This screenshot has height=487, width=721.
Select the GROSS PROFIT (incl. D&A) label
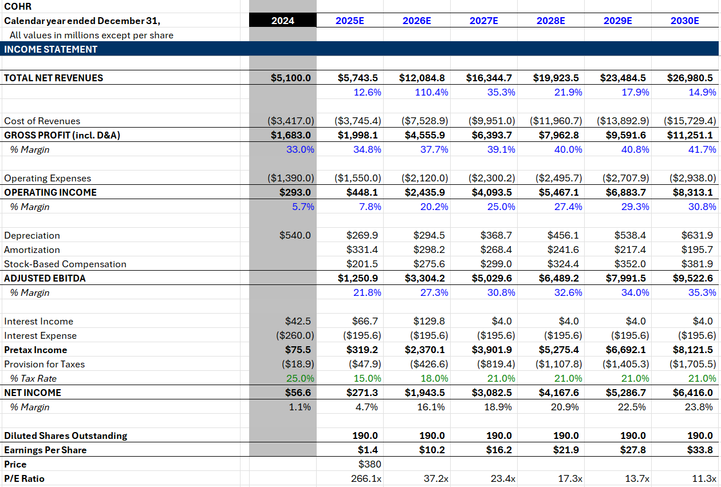(x=62, y=135)
